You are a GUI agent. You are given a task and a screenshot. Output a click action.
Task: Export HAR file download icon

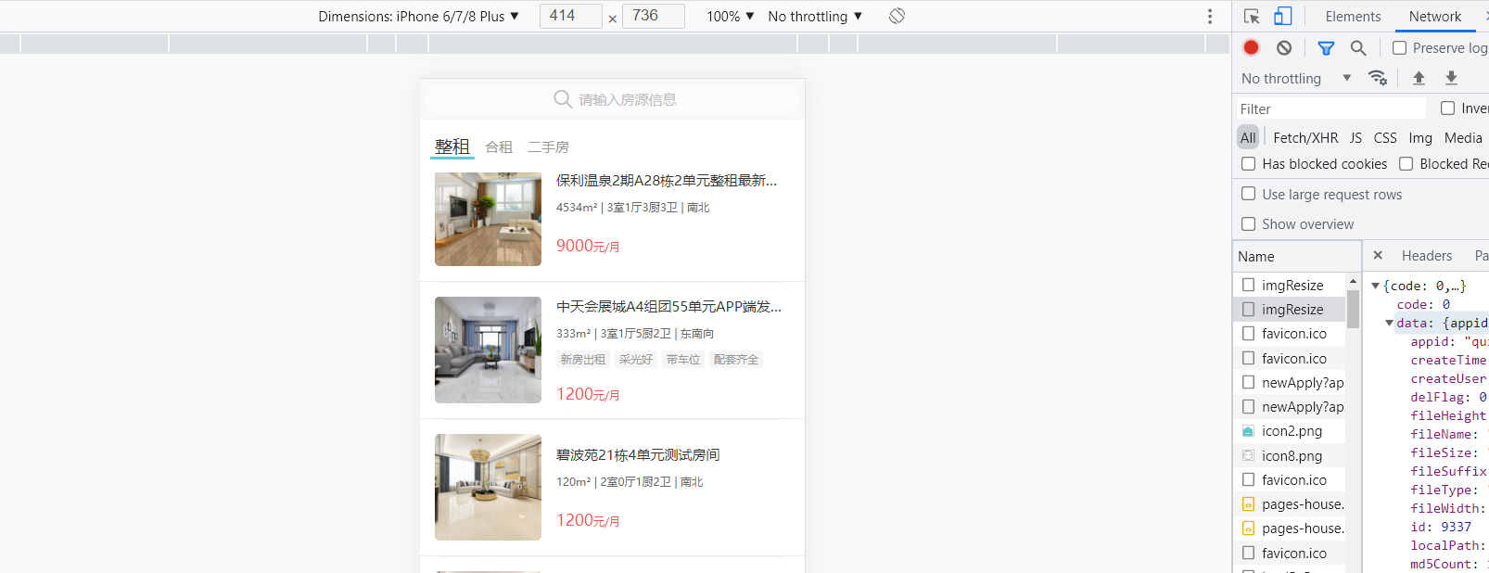(x=1451, y=78)
